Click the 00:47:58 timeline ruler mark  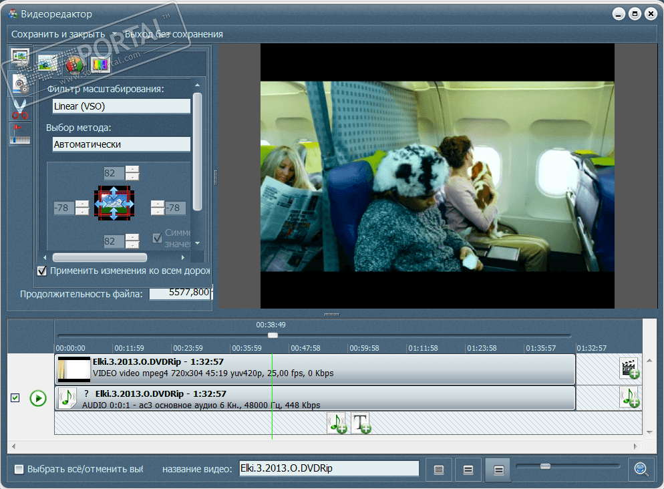(305, 349)
